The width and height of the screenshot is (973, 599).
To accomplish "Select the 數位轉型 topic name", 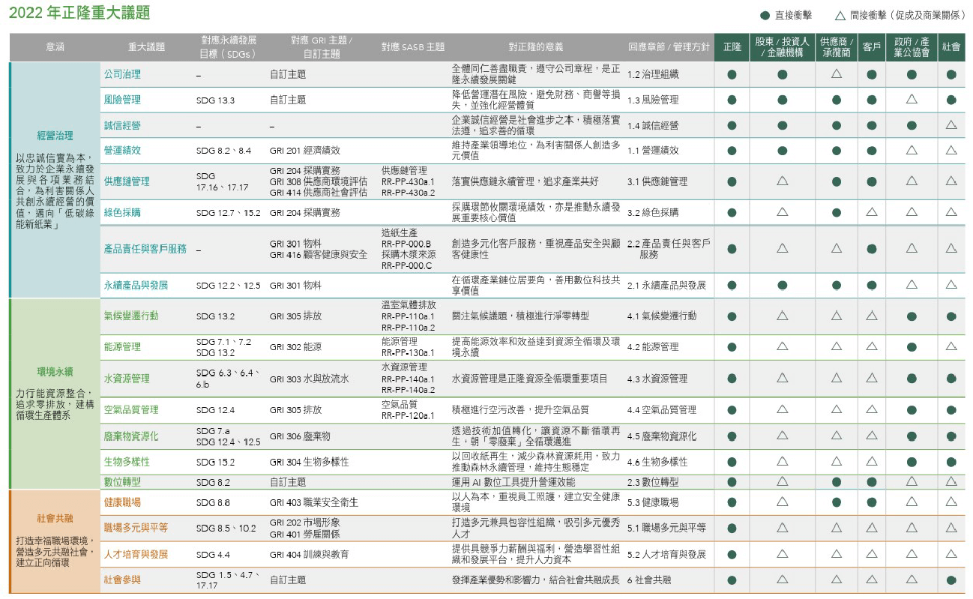I will pos(122,482).
